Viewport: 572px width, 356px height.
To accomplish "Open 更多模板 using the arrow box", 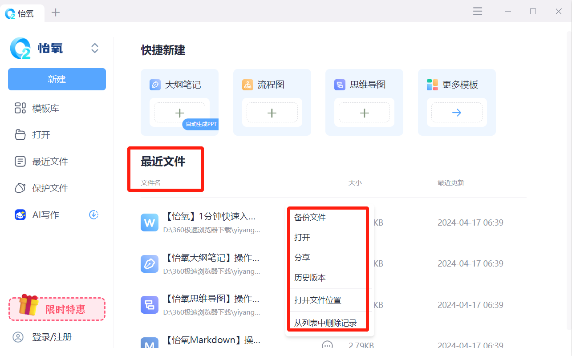I will point(457,113).
